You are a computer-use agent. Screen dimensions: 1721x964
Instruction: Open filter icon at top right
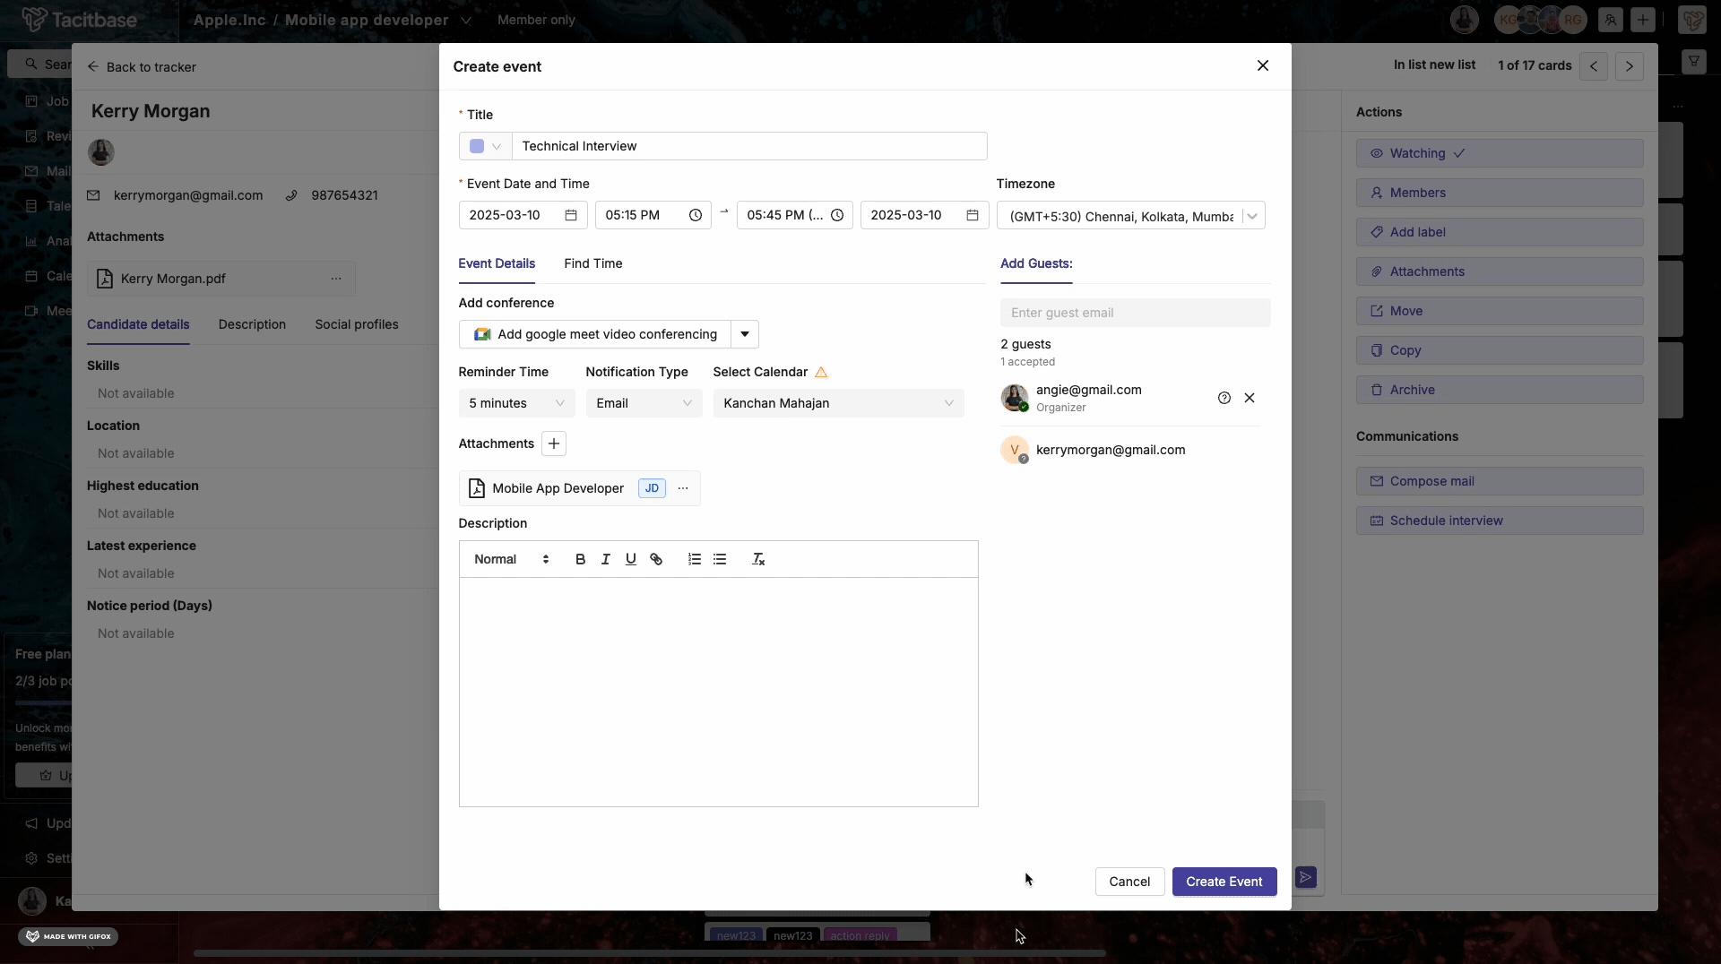[x=1694, y=62]
